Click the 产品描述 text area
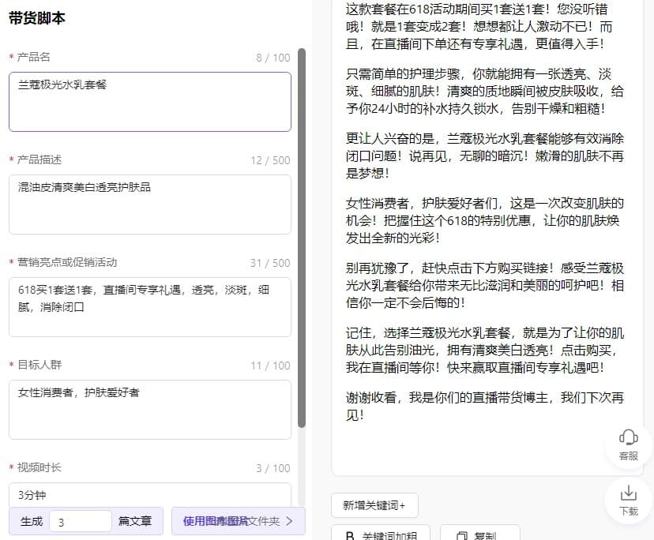654x540 pixels. pos(149,204)
